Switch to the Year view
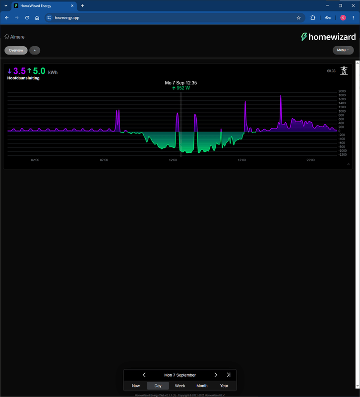The width and height of the screenshot is (360, 397). (224, 386)
